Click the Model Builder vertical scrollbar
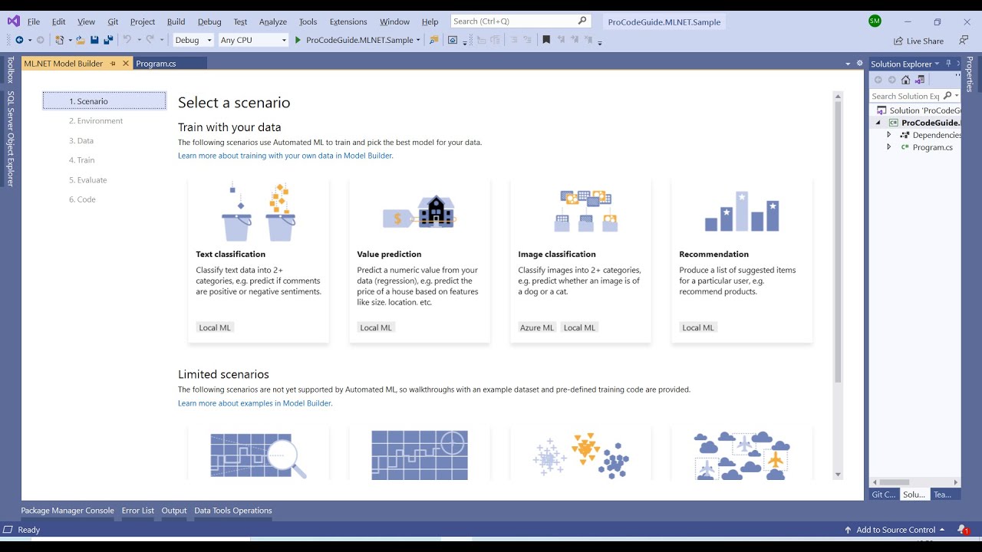The image size is (982, 552). [x=838, y=242]
